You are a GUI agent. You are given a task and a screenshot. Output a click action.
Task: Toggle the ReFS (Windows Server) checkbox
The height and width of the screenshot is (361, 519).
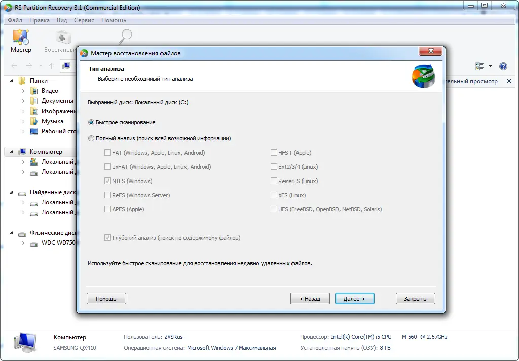coord(107,195)
